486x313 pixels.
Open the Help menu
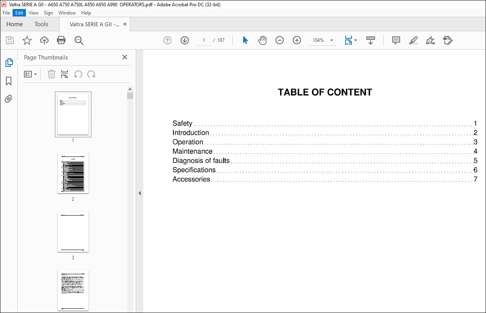[86, 13]
